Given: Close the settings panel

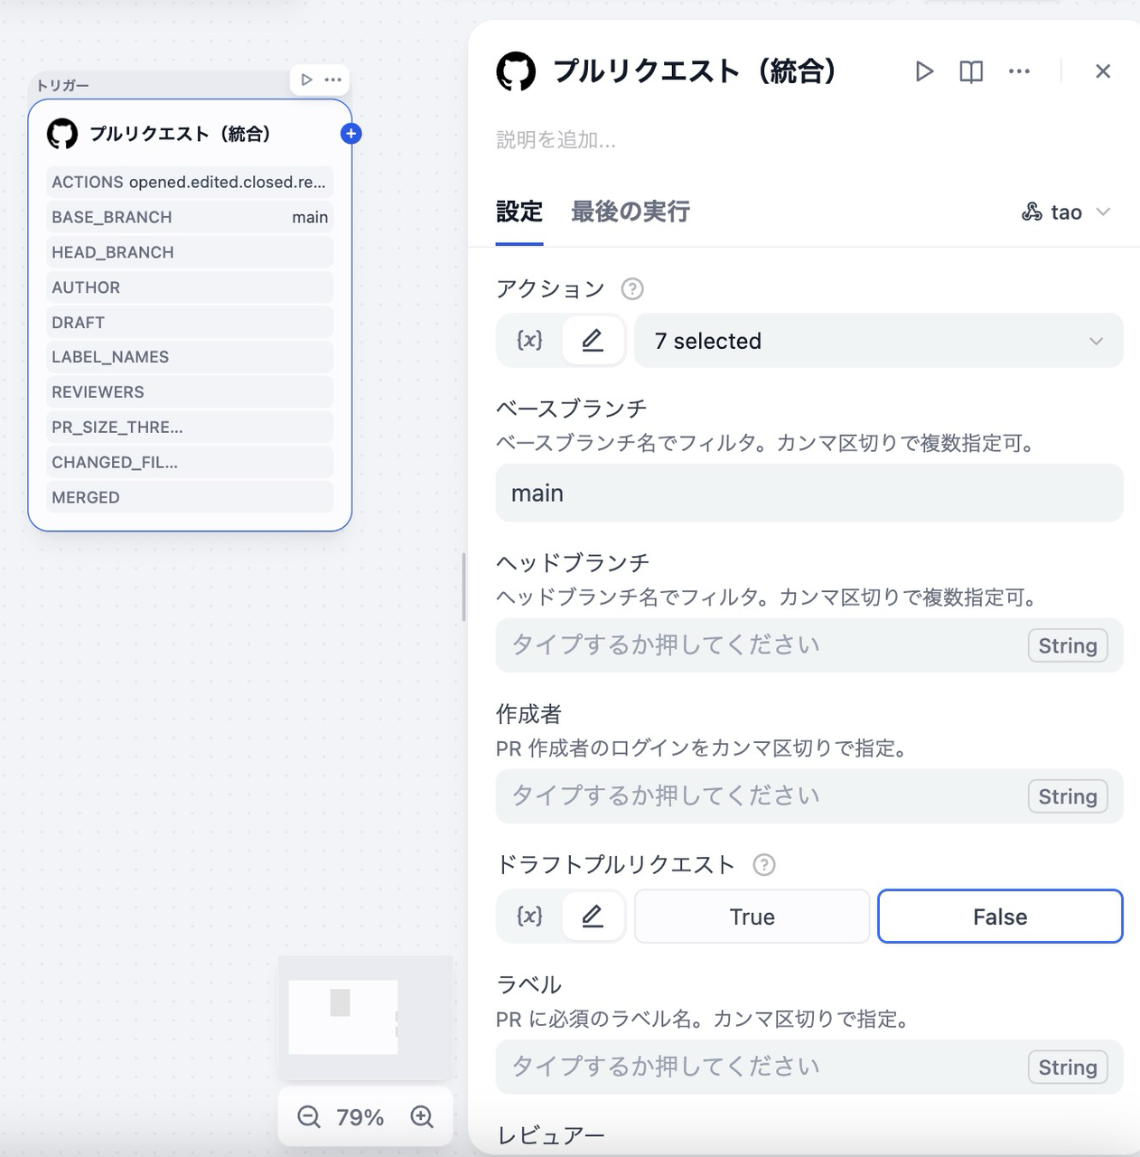Looking at the screenshot, I should (x=1103, y=71).
